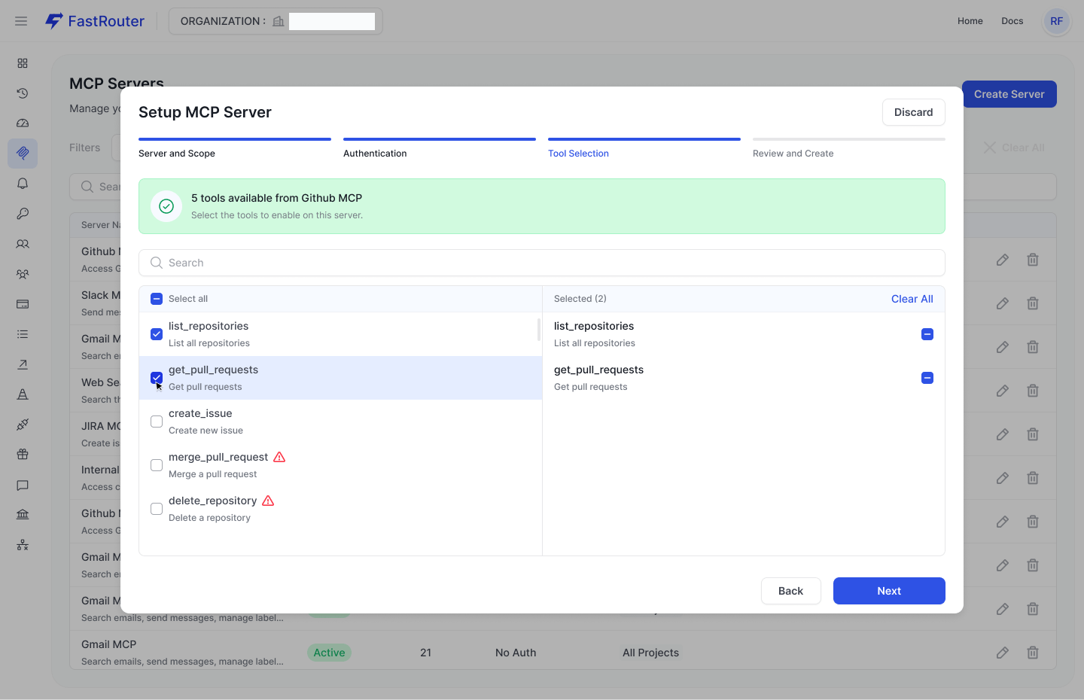This screenshot has width=1084, height=700.
Task: Click the tool Search field
Action: (542, 263)
